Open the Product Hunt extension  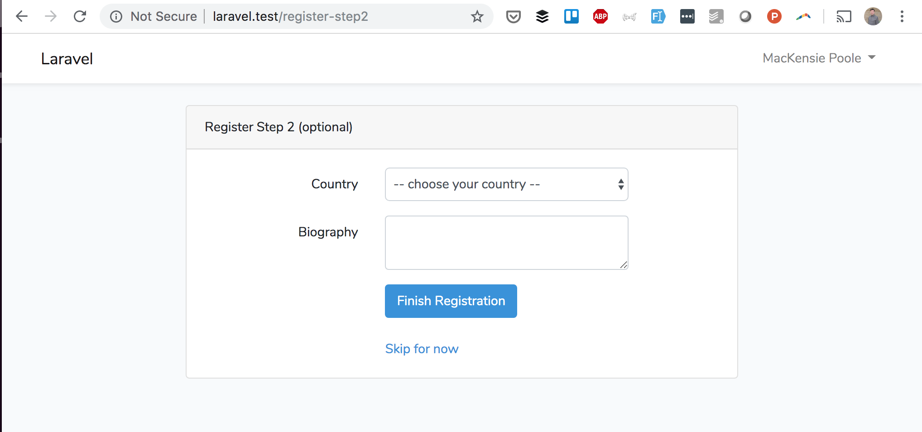[774, 16]
